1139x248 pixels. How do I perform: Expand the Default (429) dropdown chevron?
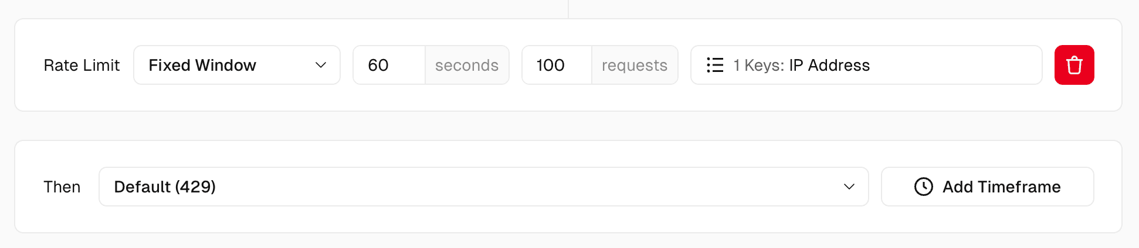849,187
